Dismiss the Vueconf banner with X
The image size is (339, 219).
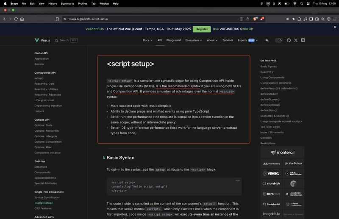tap(335, 27)
